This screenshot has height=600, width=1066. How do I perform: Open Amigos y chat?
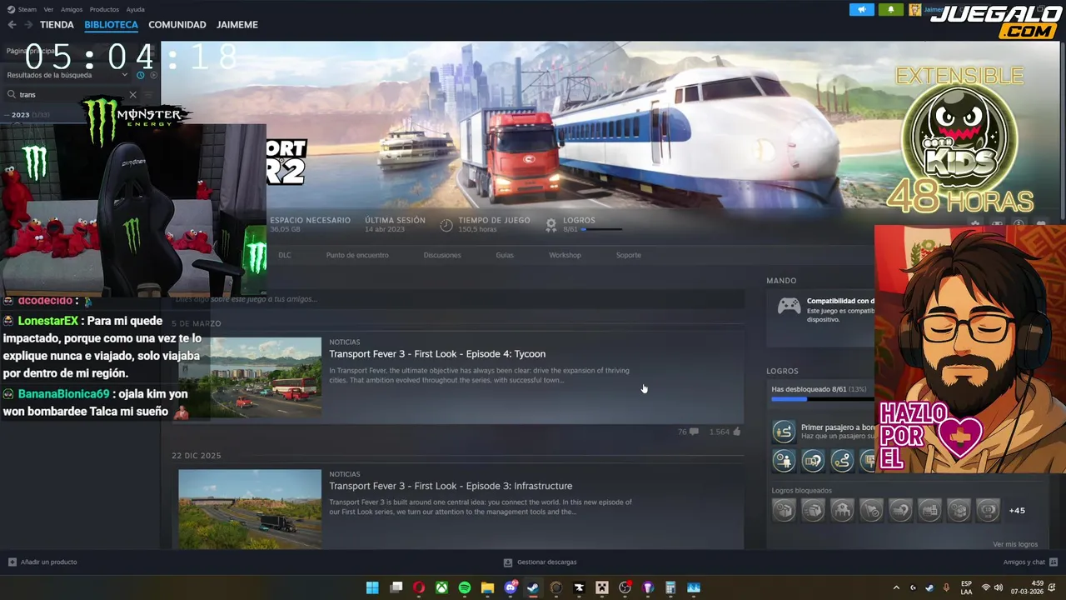tap(1030, 562)
